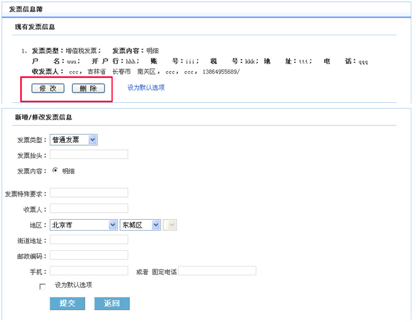Viewport: 416px width, 322px height.
Task: Open the 发票类型 dropdown showing 普通发票
Action: [74, 140]
